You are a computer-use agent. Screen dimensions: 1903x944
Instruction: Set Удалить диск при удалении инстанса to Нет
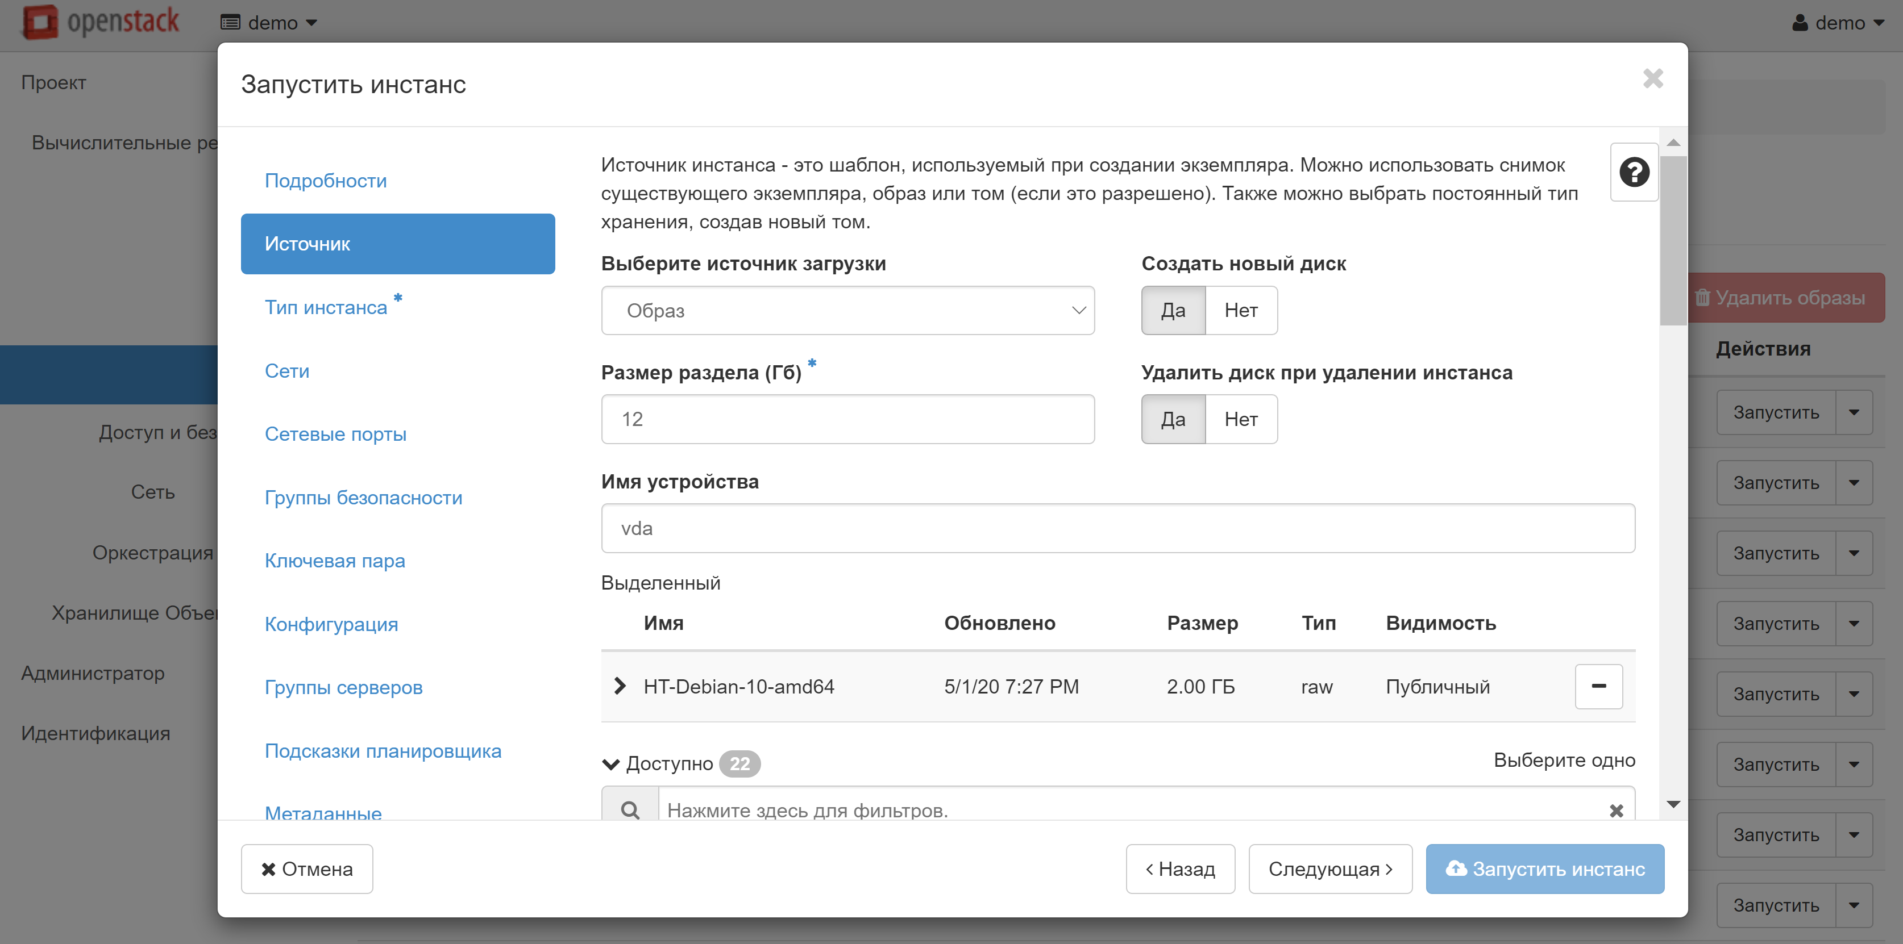point(1241,419)
